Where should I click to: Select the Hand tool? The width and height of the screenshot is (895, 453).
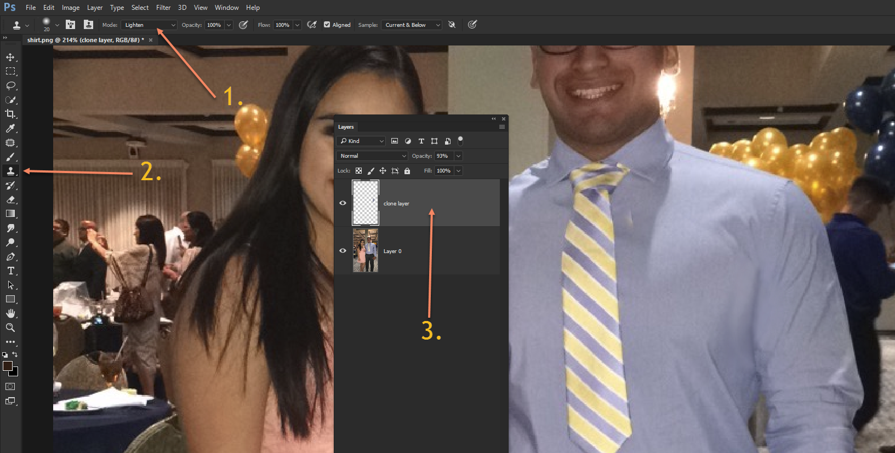(10, 313)
